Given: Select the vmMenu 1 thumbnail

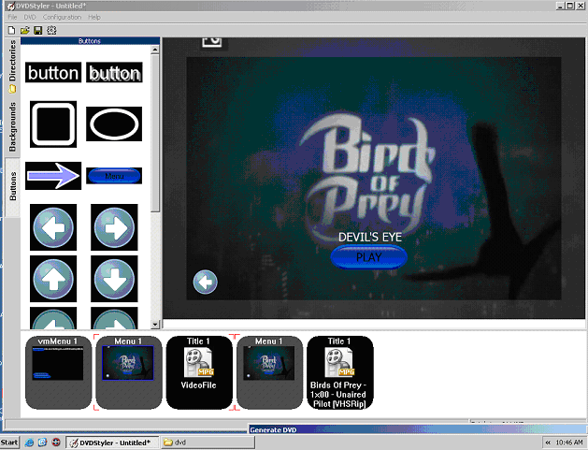Looking at the screenshot, I should pyautogui.click(x=59, y=372).
